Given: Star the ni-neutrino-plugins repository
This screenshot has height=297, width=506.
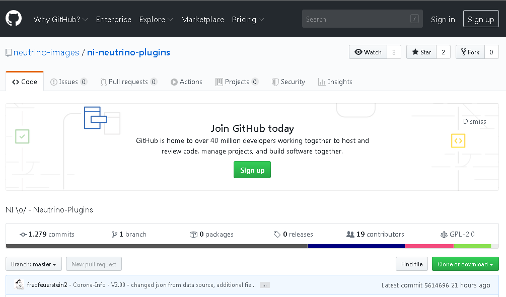Looking at the screenshot, I should 421,52.
